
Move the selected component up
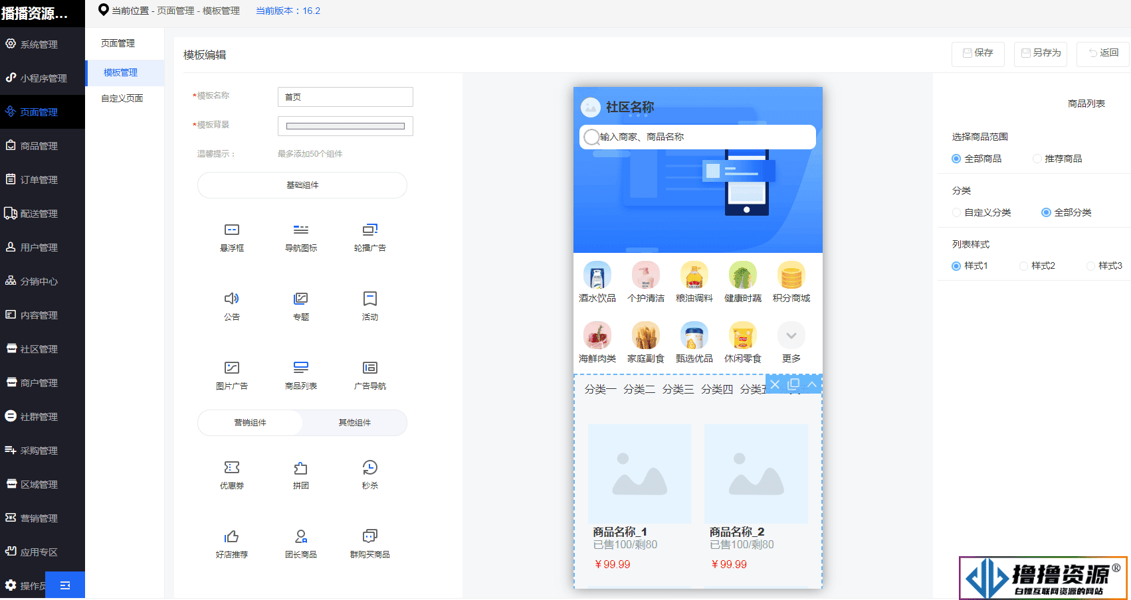pos(812,384)
